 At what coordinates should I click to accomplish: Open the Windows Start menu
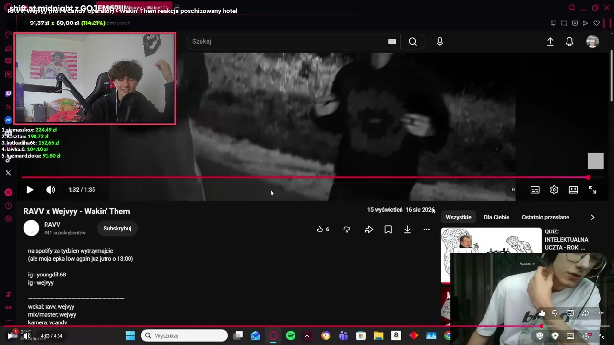tap(130, 336)
